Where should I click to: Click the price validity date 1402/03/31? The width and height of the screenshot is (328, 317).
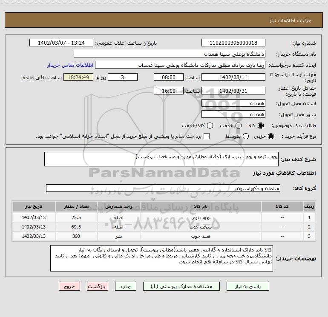point(233,91)
